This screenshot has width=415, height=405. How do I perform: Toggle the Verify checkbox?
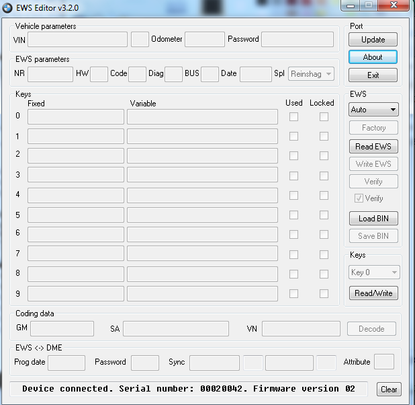[x=359, y=198]
